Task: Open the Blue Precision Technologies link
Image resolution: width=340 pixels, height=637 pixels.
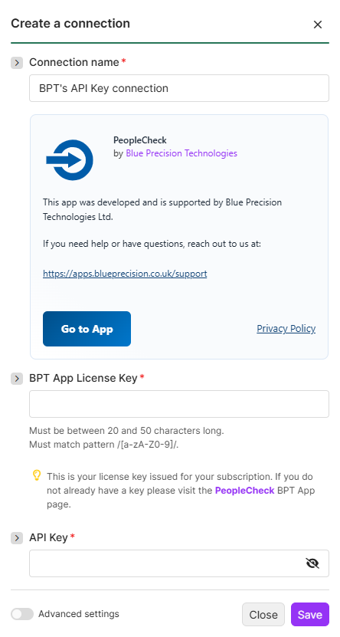Action: click(x=181, y=153)
